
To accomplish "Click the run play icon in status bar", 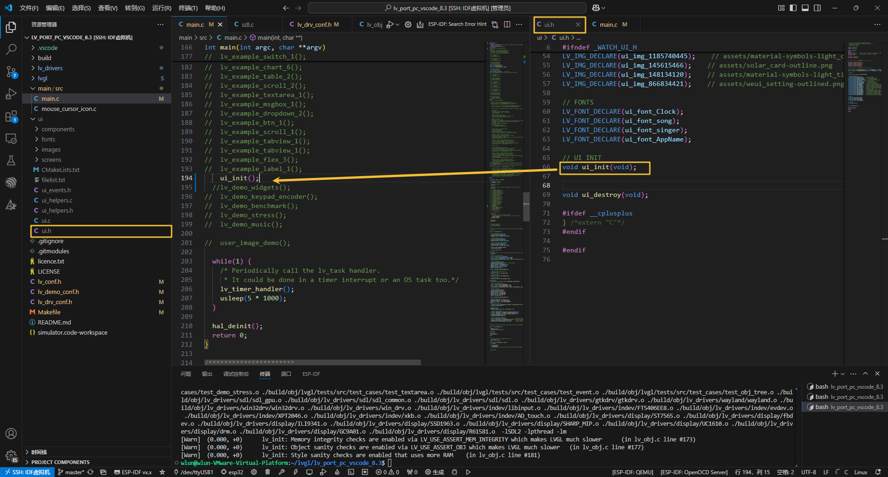I will pos(468,472).
